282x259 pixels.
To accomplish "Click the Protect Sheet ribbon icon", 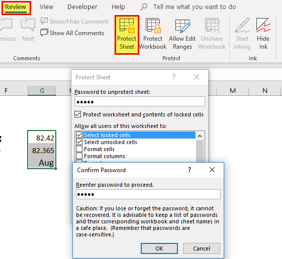I will (x=127, y=35).
